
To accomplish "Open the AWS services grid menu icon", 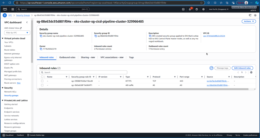I will [12, 9].
